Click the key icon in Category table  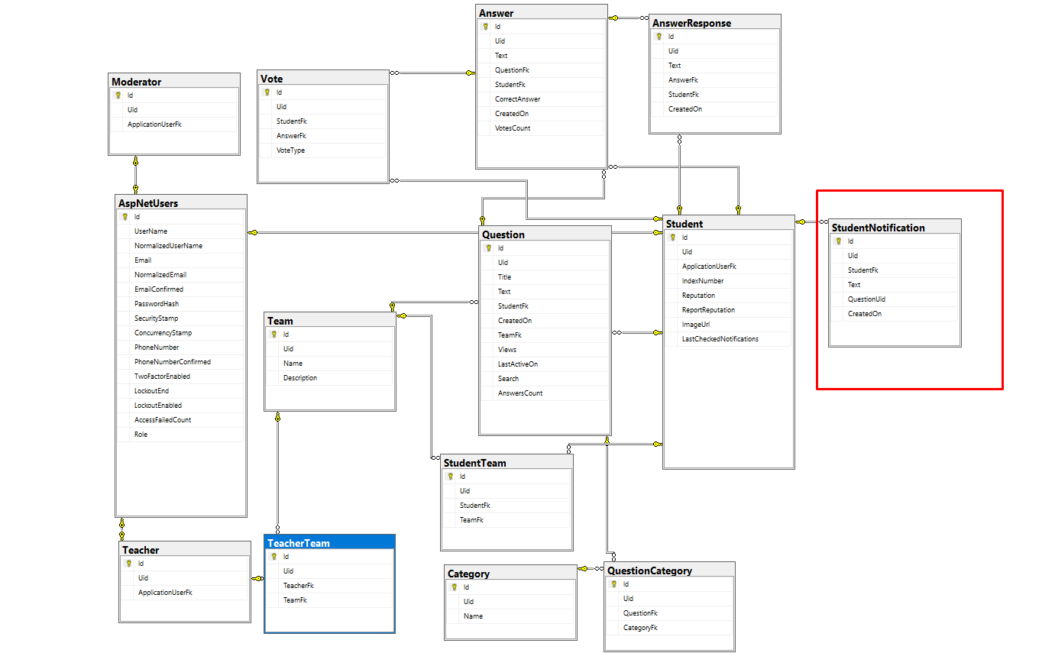tap(455, 587)
